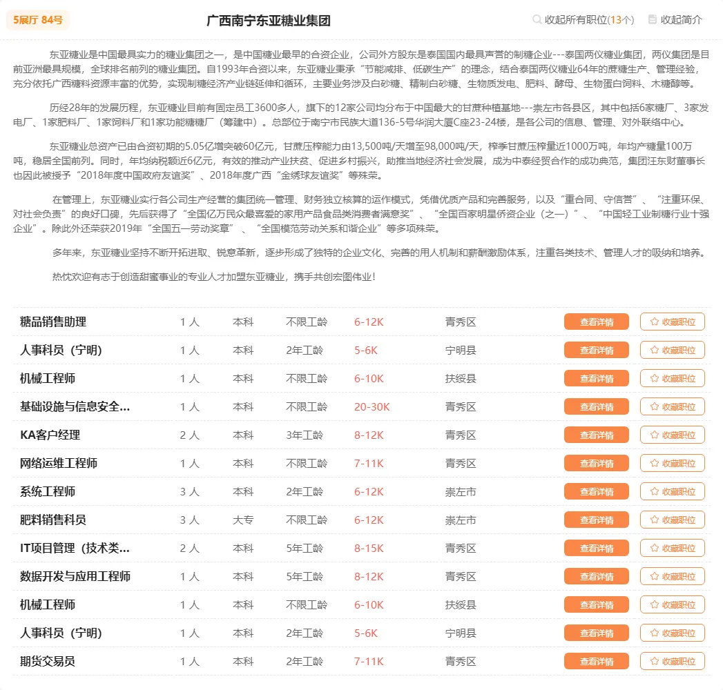Favorite the 数据开发与应用工程师 position with the star button

click(x=673, y=577)
